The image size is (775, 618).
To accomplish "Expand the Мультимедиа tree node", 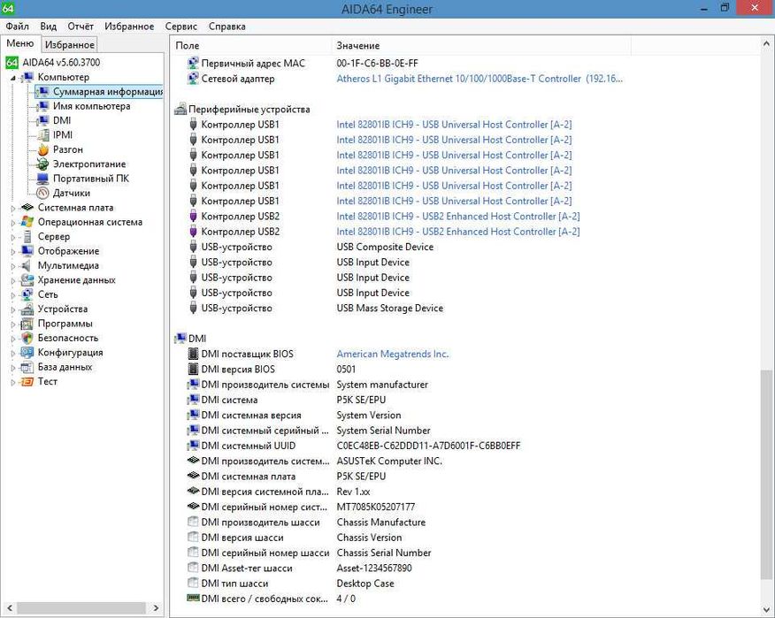I will click(x=13, y=266).
